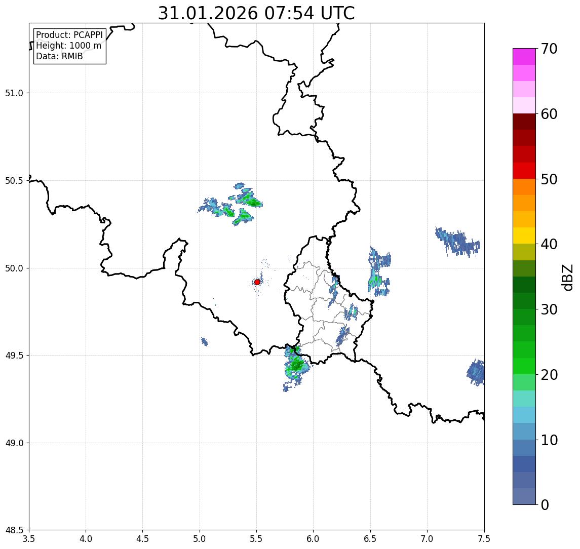The image size is (580, 549).
Task: Click the longitude axis label 3.5
Action: 29,539
